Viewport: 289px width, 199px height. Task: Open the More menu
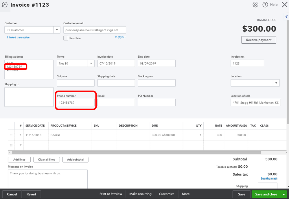[186, 194]
